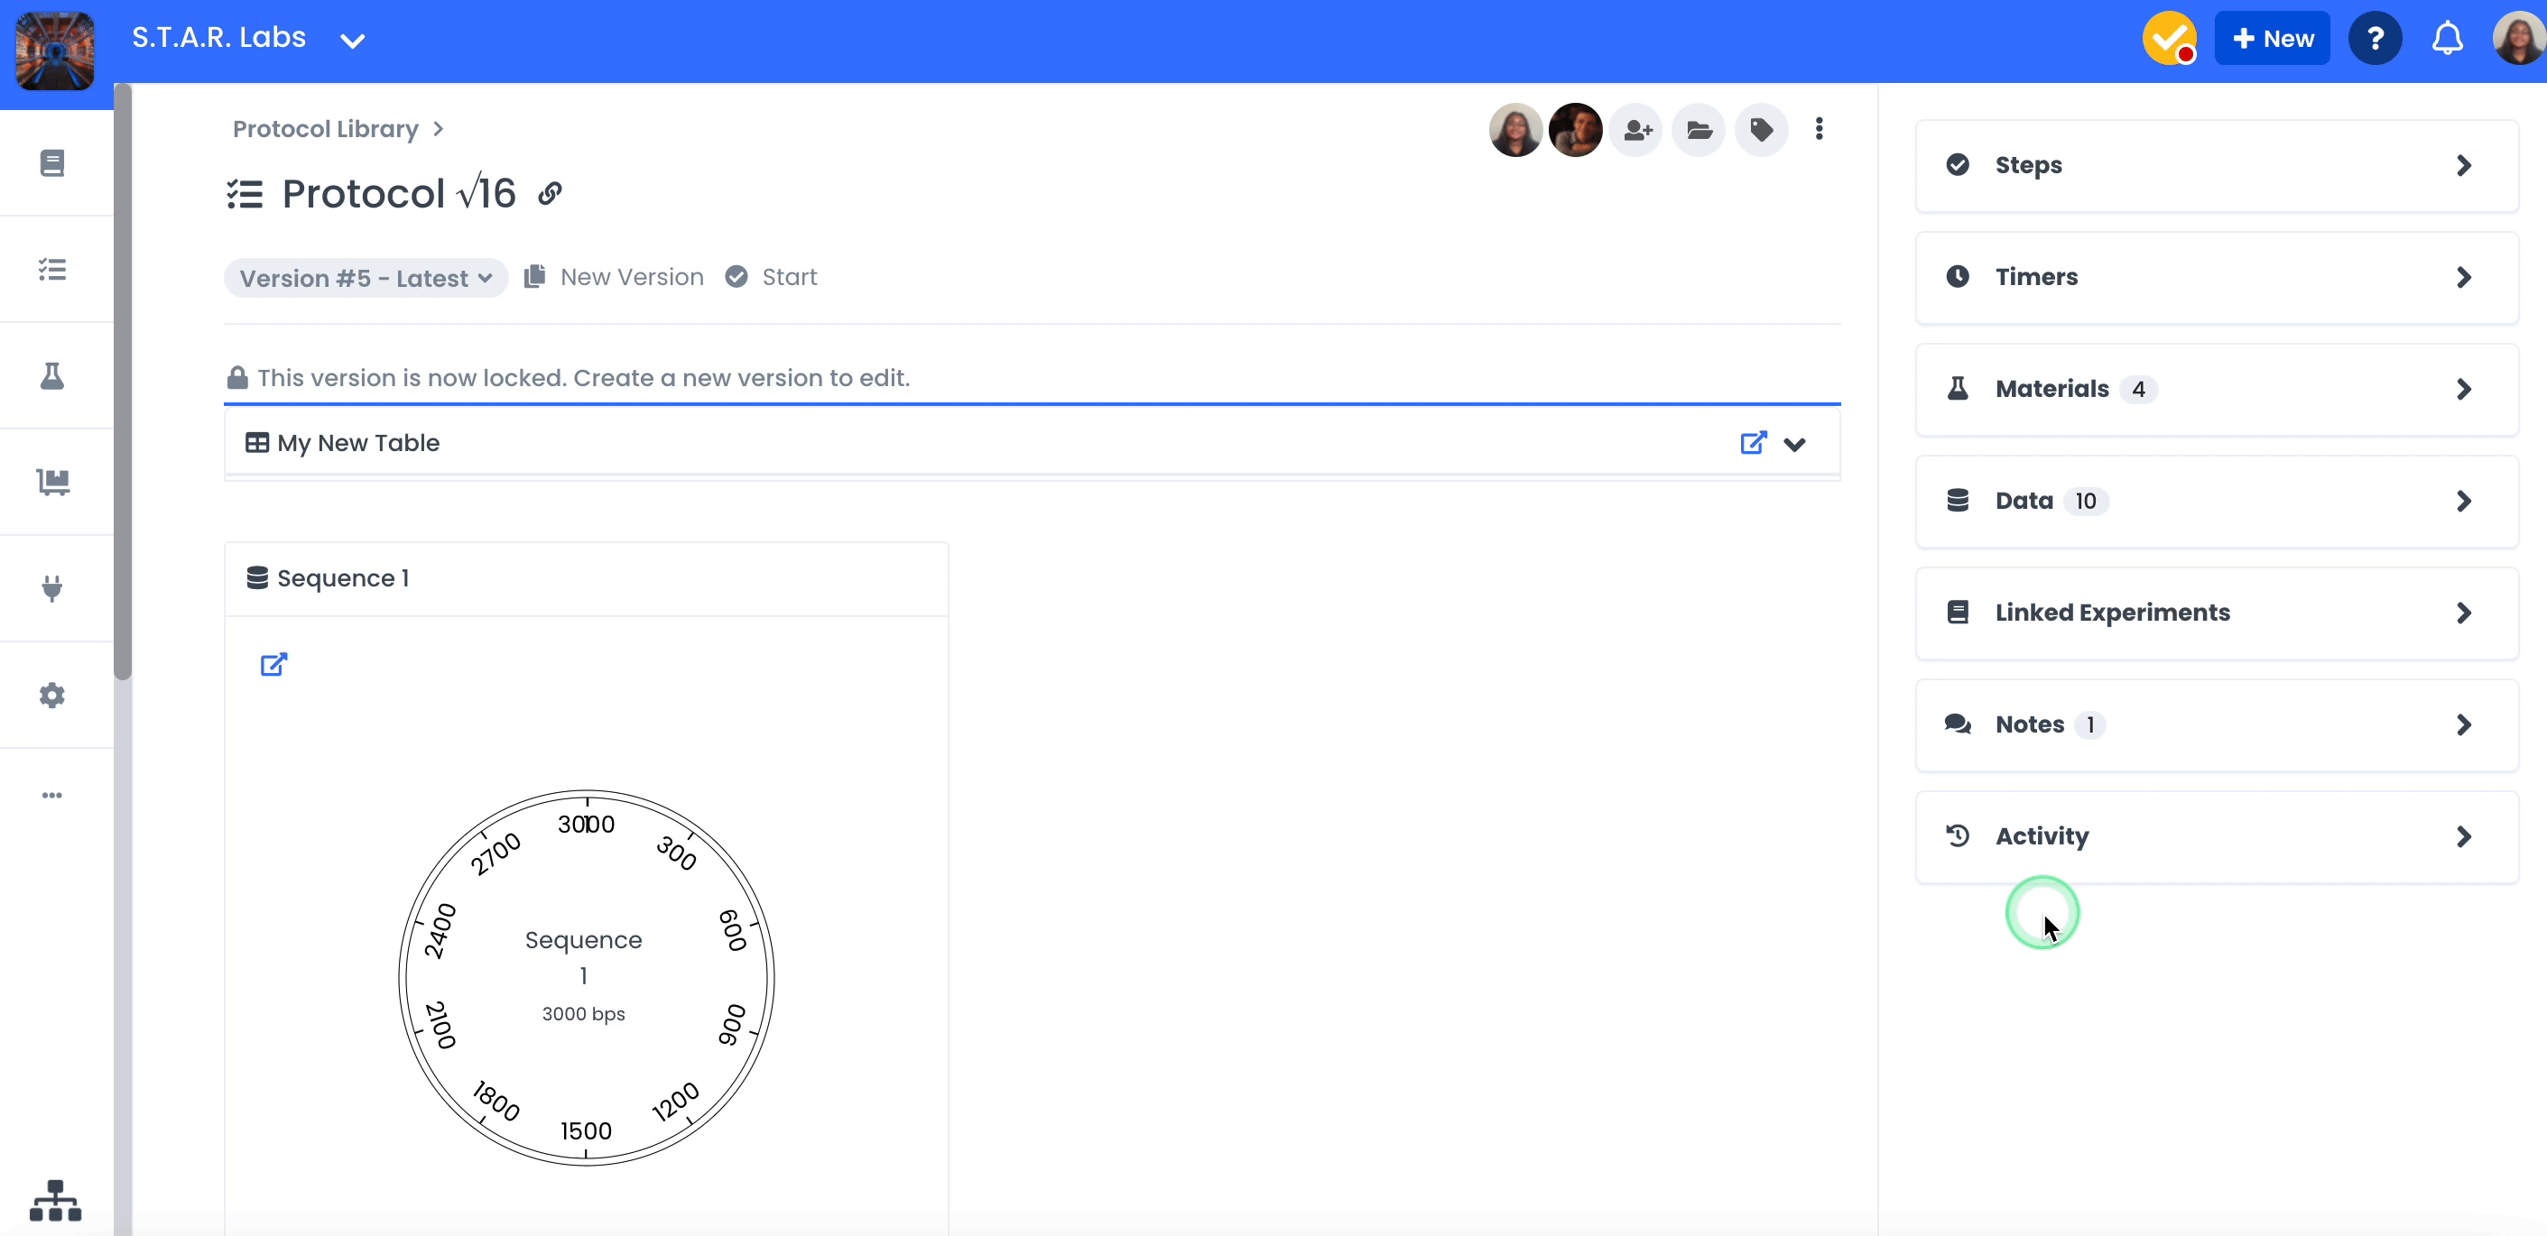Open the Inventory cart icon in sidebar
Viewport: 2547px width, 1236px height.
tap(51, 482)
